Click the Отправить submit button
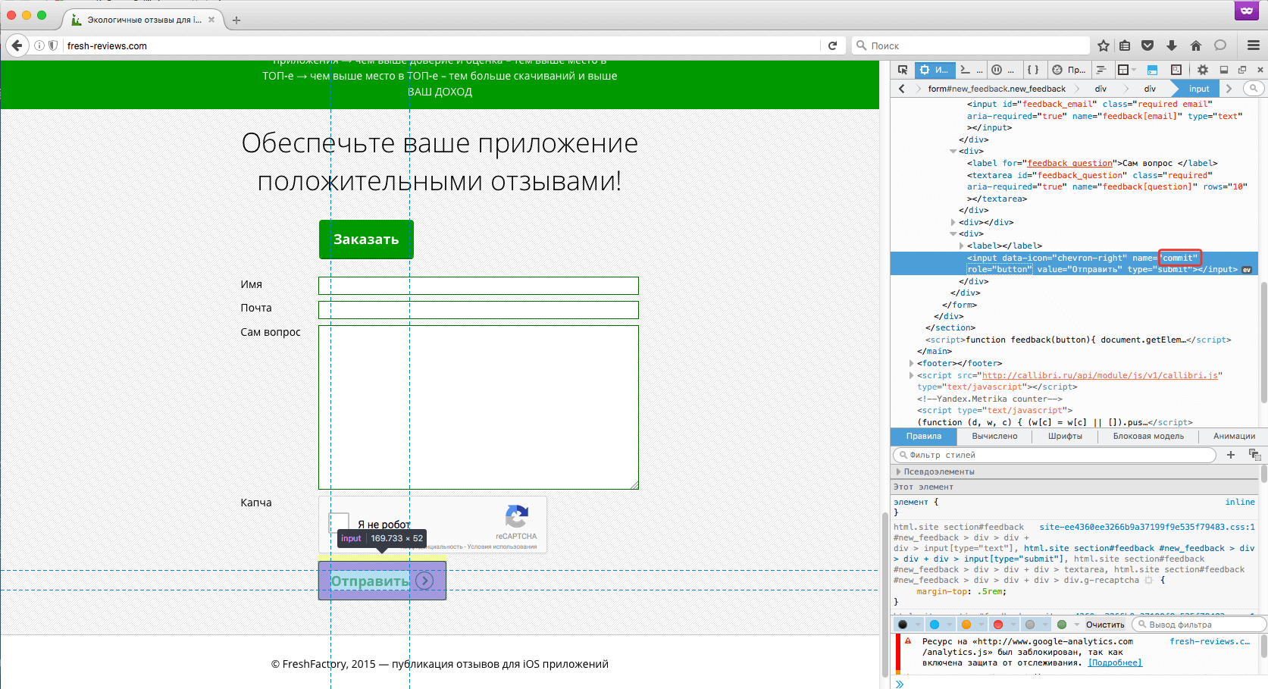Screen dimensions: 1268x689 (x=382, y=581)
